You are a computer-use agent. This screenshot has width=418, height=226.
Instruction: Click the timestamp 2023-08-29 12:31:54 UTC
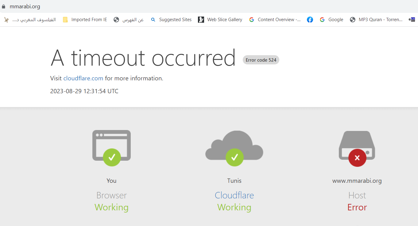(84, 91)
